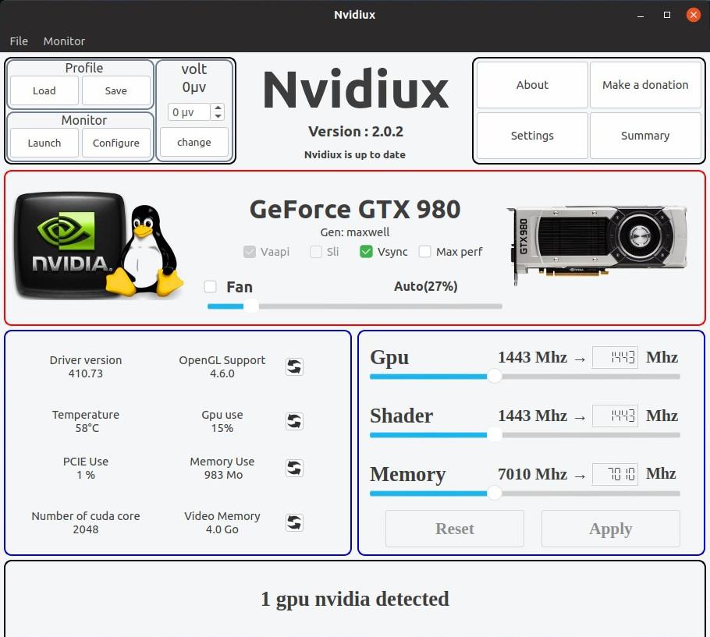The height and width of the screenshot is (637, 710).
Task: Refresh the OpenGL Support row
Action: coord(294,366)
